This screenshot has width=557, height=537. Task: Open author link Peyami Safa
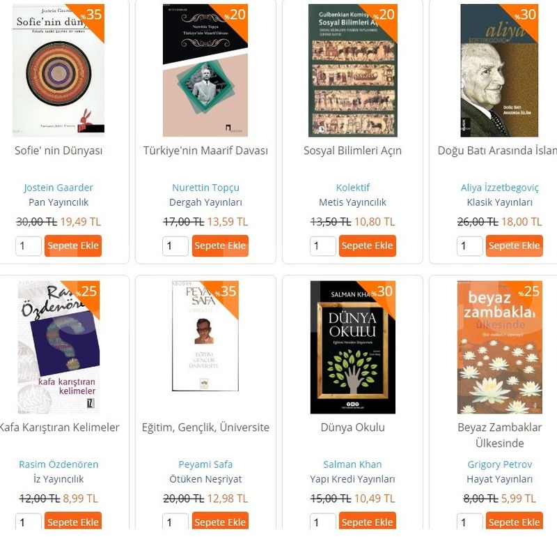(205, 464)
